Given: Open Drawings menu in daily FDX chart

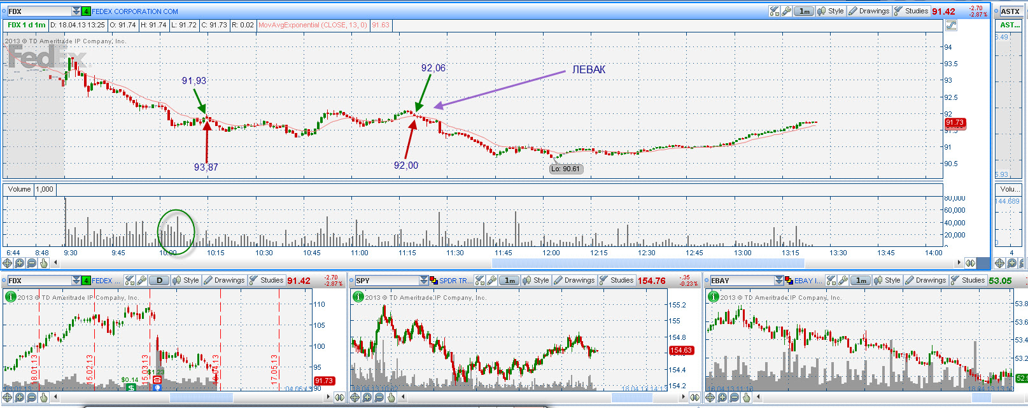Looking at the screenshot, I should coord(224,280).
